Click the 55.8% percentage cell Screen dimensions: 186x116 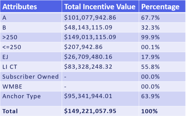(x=162, y=67)
